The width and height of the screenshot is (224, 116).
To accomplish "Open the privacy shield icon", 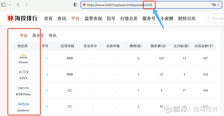I will click(75, 5).
